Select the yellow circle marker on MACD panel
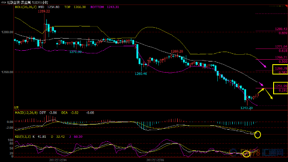The height and width of the screenshot is (162, 288). tap(257, 135)
